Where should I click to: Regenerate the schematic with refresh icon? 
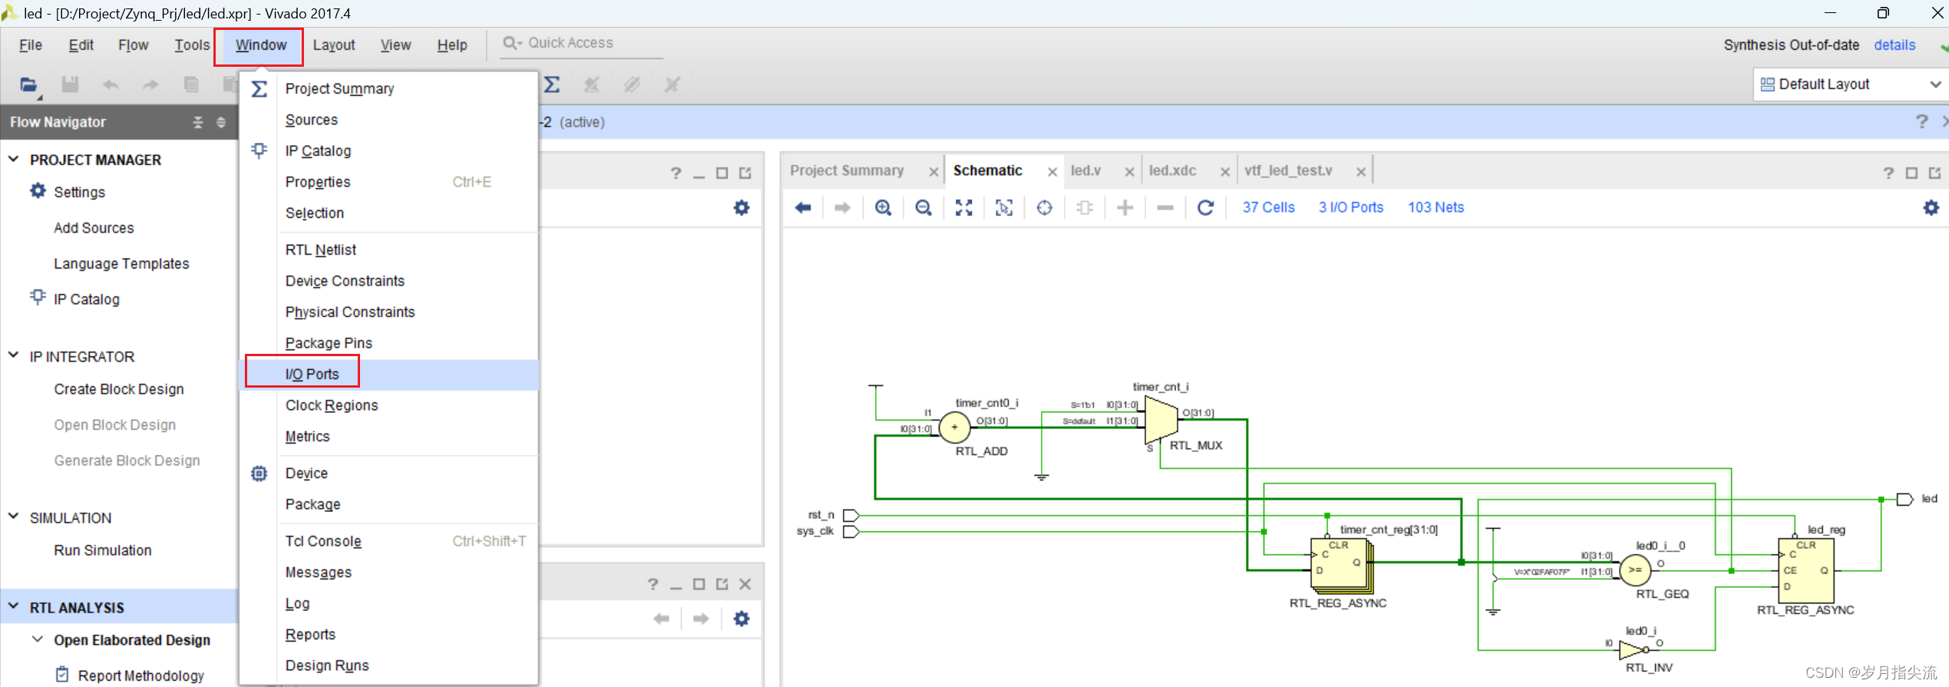pyautogui.click(x=1205, y=208)
